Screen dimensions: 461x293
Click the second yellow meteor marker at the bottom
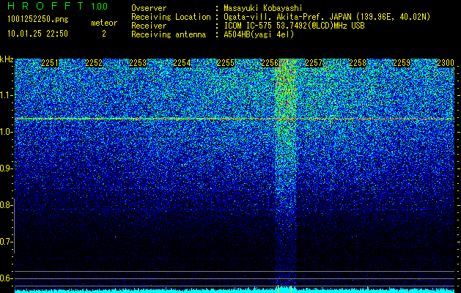(291, 289)
